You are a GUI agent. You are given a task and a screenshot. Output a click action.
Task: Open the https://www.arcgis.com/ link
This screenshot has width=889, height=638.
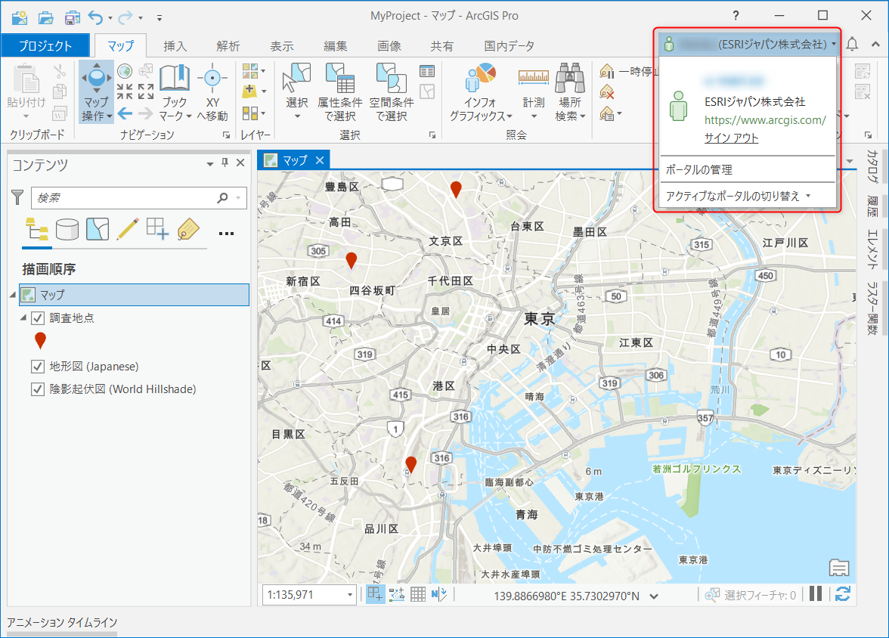click(x=765, y=119)
